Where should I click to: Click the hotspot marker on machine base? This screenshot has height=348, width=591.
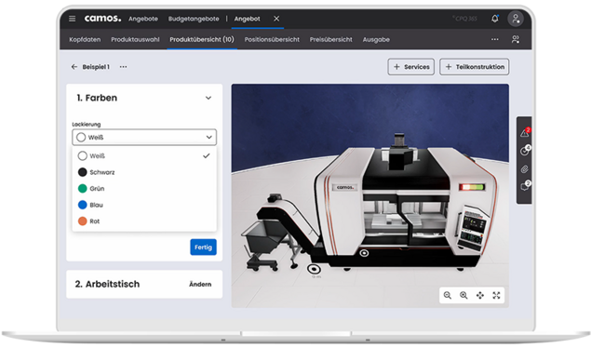pos(364,253)
